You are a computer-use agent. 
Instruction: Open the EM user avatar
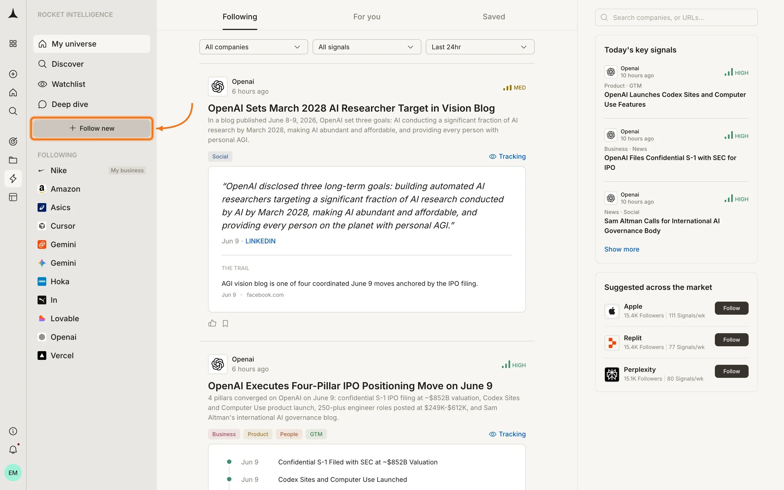tap(13, 473)
